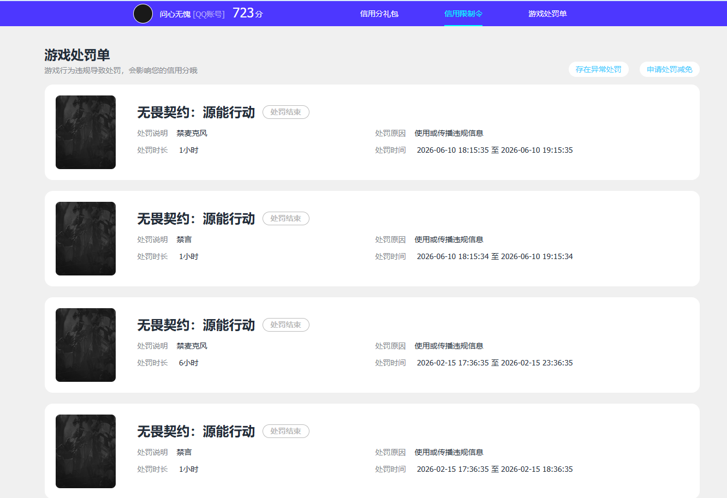The width and height of the screenshot is (727, 498).
Task: Open game thumbnail of the 18:36:35 penalty card
Action: pos(86,451)
